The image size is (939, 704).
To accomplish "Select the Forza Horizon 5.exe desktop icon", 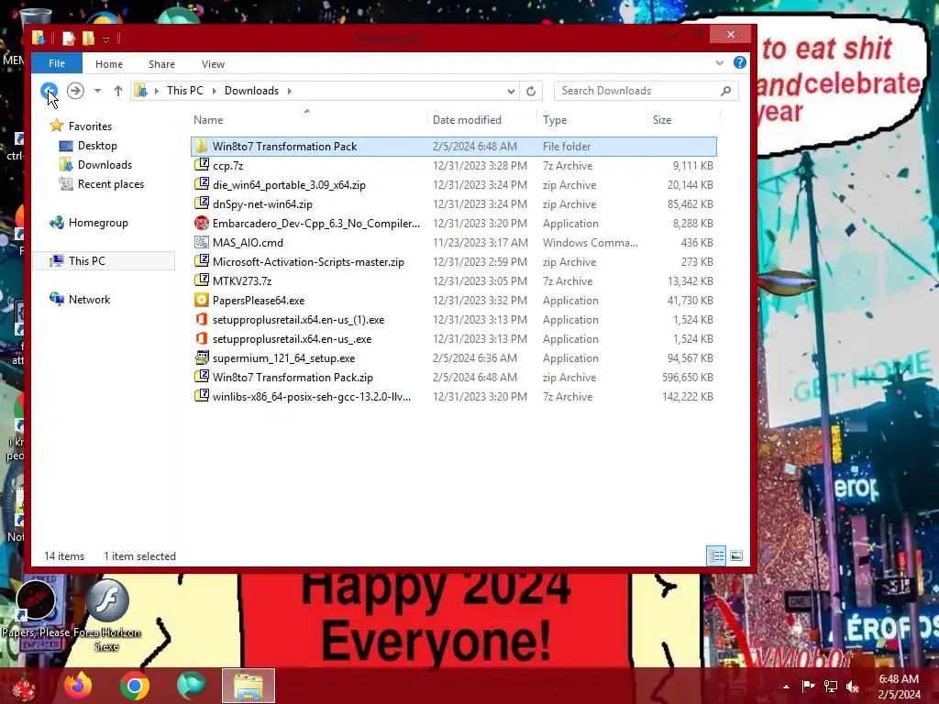I will 107,616.
